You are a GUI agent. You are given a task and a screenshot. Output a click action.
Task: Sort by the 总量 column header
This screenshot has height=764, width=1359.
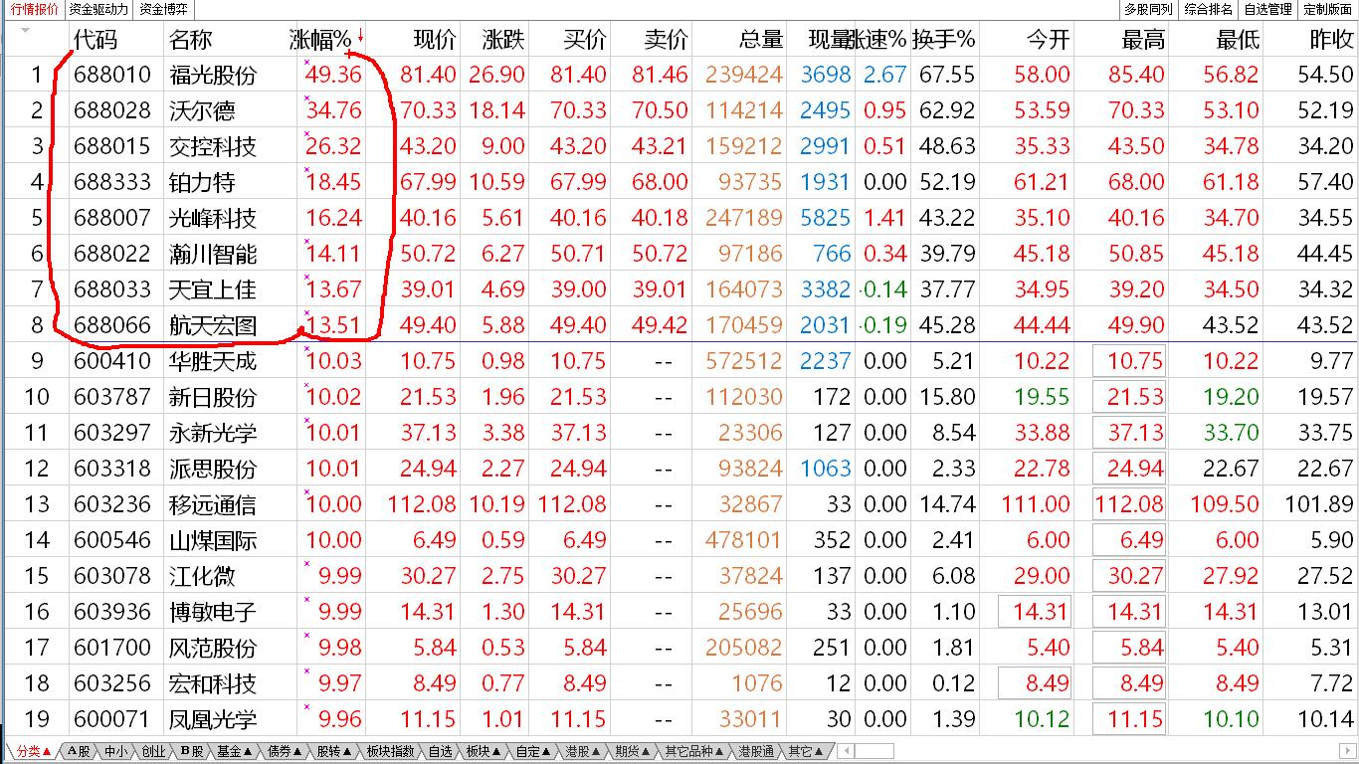pyautogui.click(x=761, y=40)
